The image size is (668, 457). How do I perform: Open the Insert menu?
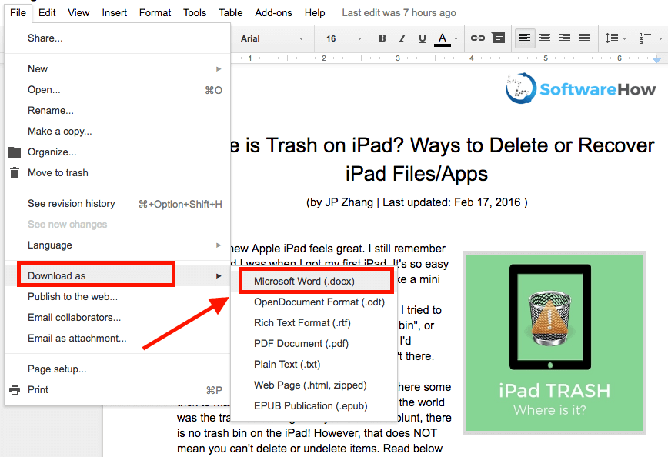115,13
